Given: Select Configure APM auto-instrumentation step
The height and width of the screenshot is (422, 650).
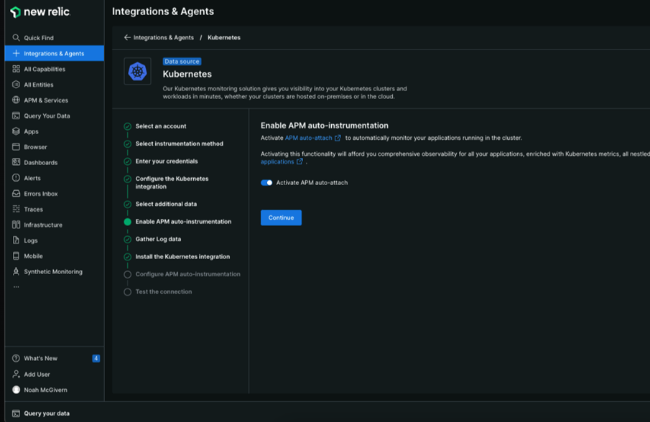Looking at the screenshot, I should 187,274.
